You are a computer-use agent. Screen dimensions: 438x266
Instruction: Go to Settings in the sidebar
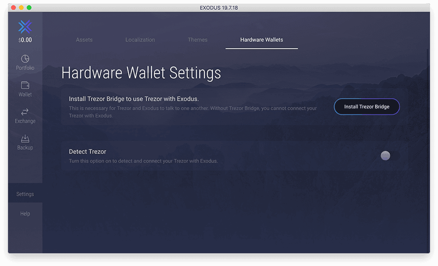[25, 194]
